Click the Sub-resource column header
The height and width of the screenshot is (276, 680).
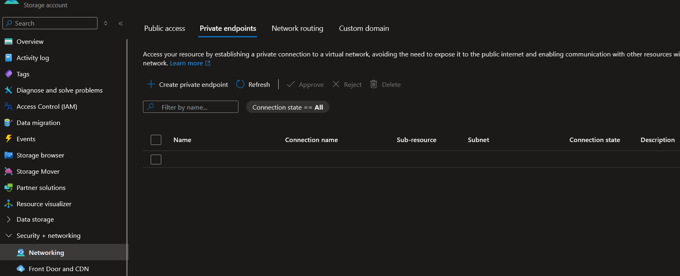[416, 140]
